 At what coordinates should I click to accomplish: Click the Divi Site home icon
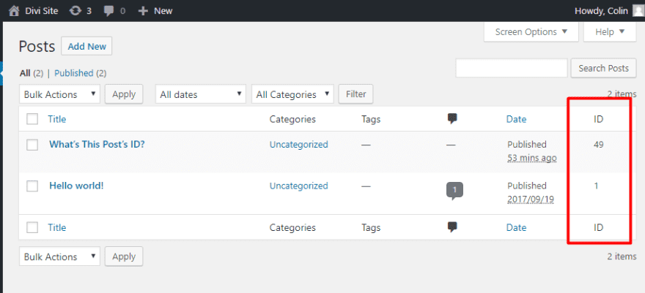[14, 11]
